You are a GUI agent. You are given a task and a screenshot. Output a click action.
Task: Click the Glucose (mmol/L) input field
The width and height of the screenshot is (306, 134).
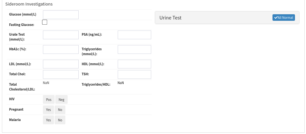pos(61,15)
